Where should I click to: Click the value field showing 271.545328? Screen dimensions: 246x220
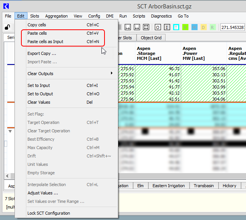(233, 27)
